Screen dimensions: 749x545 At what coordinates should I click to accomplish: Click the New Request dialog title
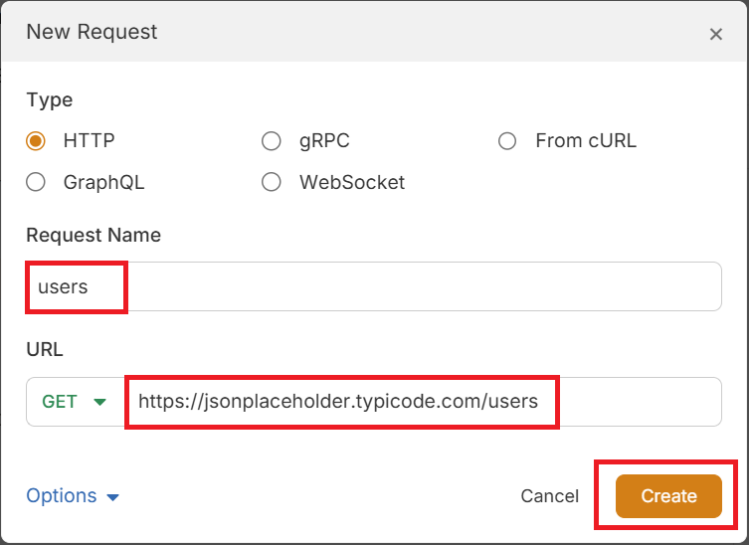92,32
